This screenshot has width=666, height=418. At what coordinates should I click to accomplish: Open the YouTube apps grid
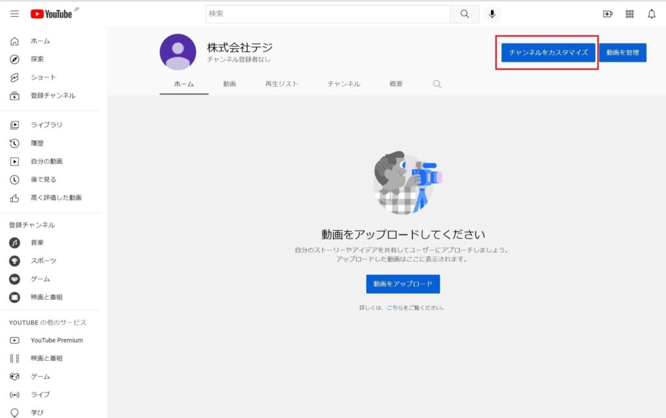tap(630, 14)
